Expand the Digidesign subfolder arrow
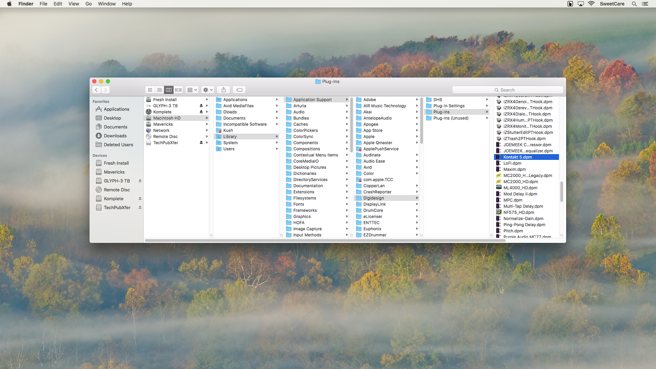 [x=418, y=198]
